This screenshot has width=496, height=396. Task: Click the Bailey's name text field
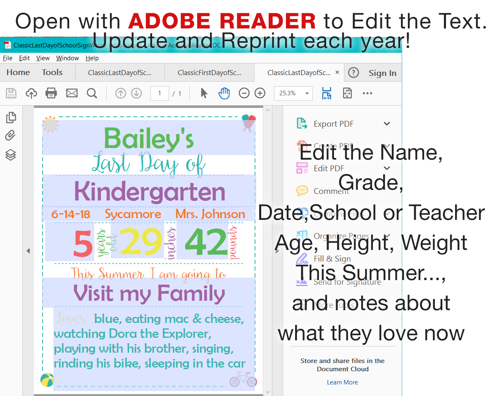click(149, 138)
